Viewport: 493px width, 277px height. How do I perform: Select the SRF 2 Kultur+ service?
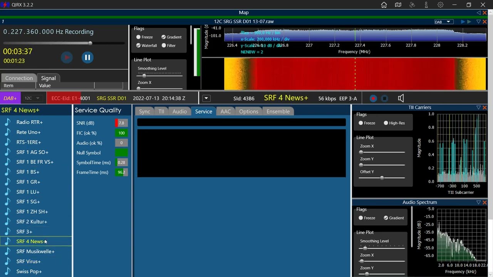click(36, 222)
